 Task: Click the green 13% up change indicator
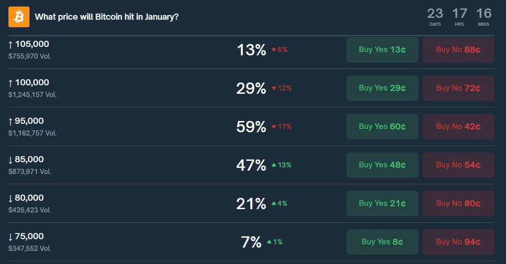(x=282, y=165)
